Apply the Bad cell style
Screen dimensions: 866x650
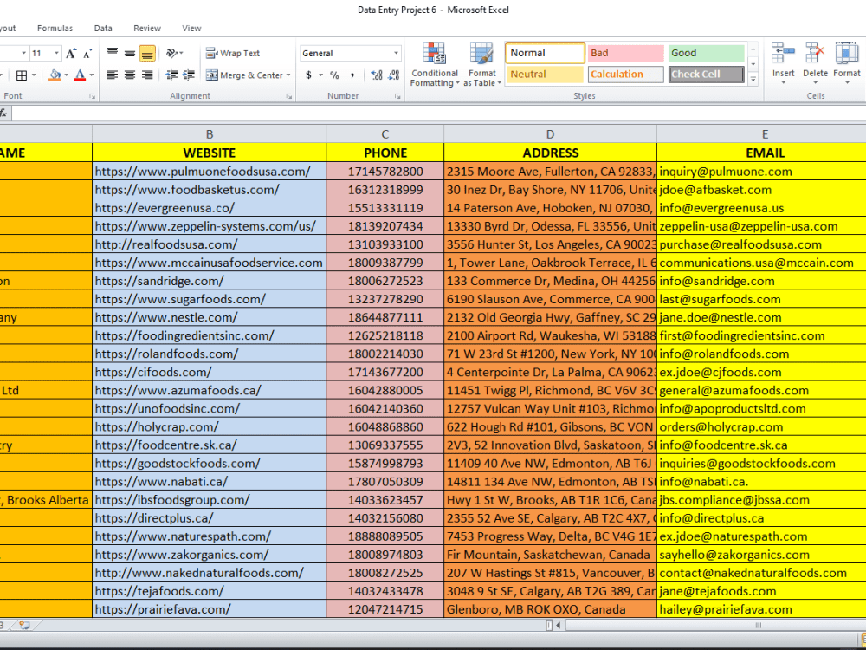point(625,53)
